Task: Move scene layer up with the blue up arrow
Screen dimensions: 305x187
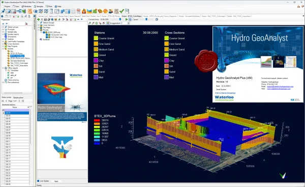Action: coord(78,19)
